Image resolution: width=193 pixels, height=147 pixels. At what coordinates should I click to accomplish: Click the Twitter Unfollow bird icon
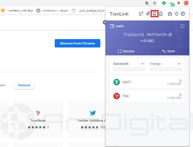(x=93, y=113)
